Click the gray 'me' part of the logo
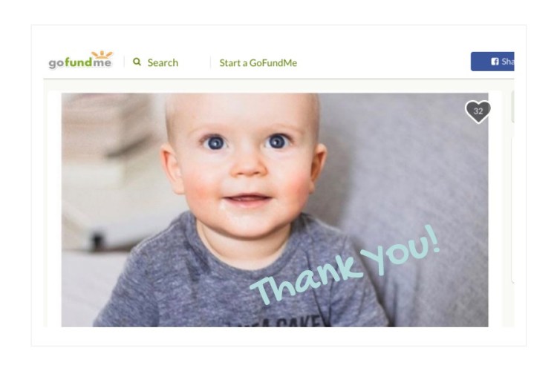This screenshot has height=371, width=557. coord(102,63)
